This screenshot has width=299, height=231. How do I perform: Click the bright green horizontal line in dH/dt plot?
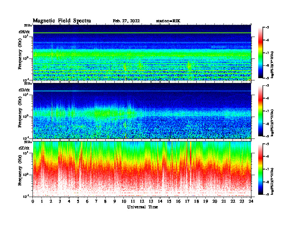click(x=142, y=33)
